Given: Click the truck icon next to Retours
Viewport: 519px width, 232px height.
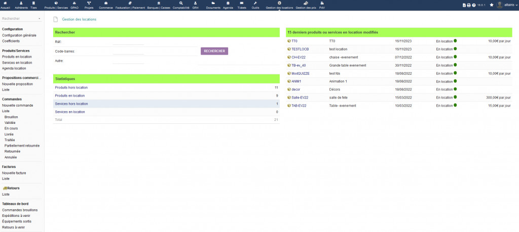Looking at the screenshot, I should 5,188.
